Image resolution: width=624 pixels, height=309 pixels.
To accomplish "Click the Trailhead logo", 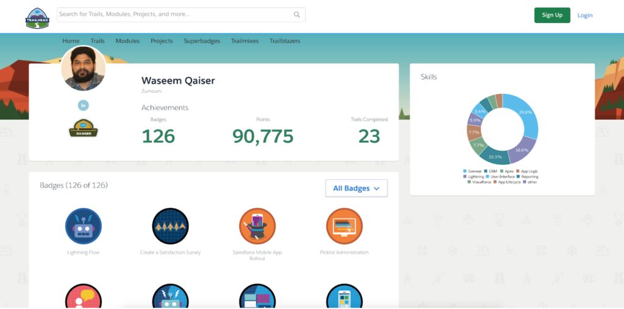I will coord(37,18).
